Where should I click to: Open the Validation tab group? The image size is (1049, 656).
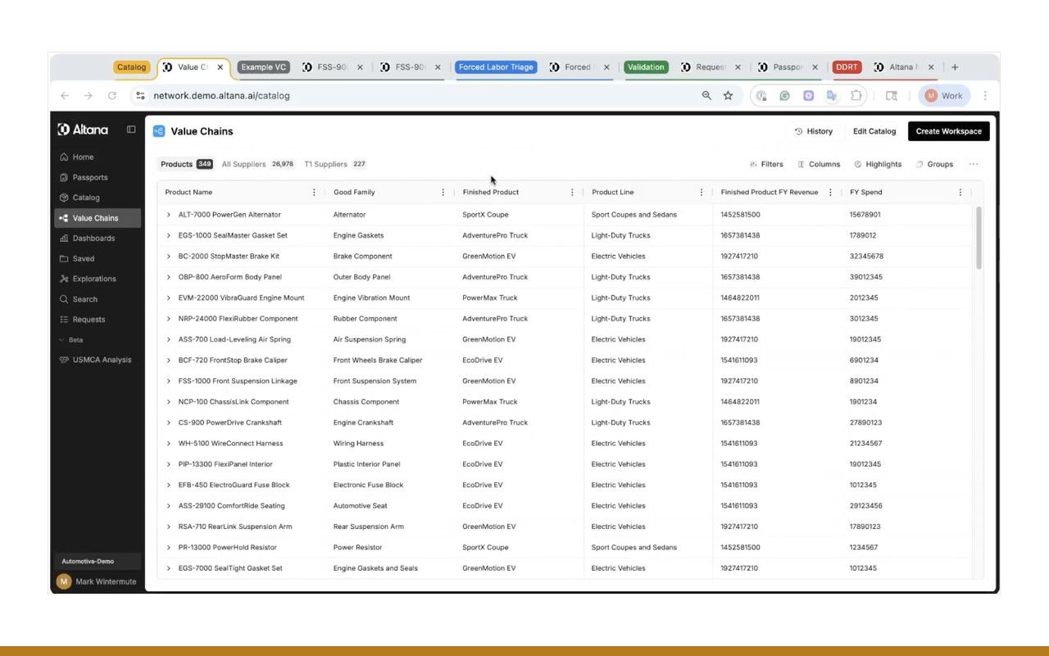pos(646,67)
